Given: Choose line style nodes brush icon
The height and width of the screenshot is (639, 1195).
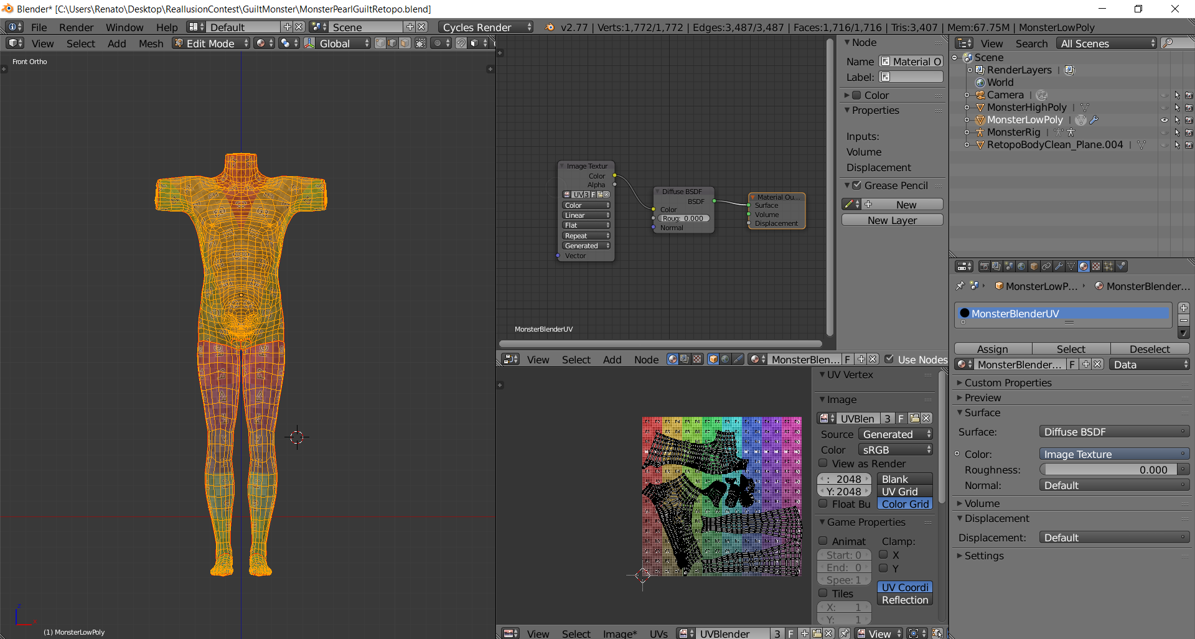Looking at the screenshot, I should pos(738,359).
